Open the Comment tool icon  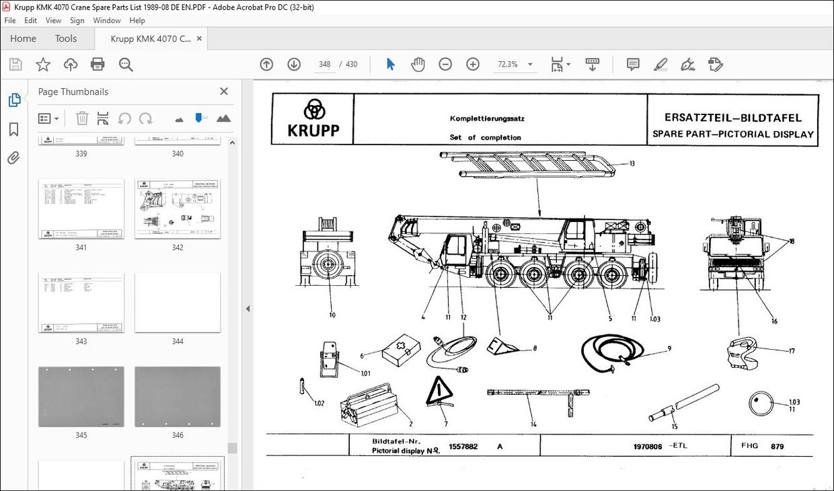(x=632, y=64)
